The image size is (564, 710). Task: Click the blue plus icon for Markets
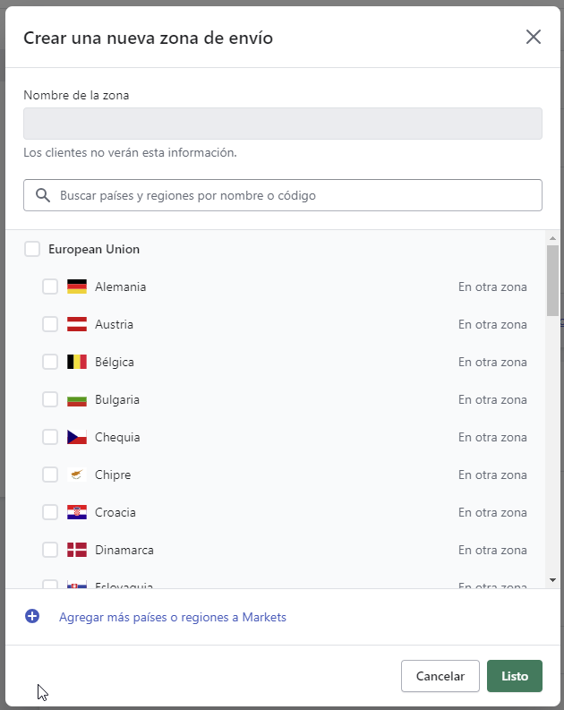point(32,617)
